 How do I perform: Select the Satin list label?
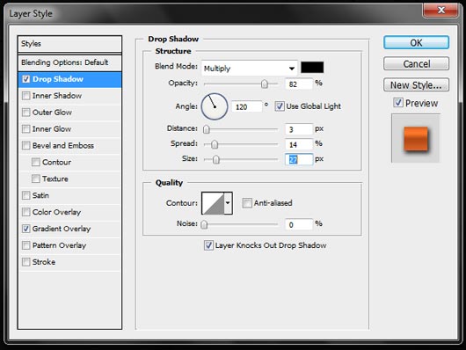[40, 195]
